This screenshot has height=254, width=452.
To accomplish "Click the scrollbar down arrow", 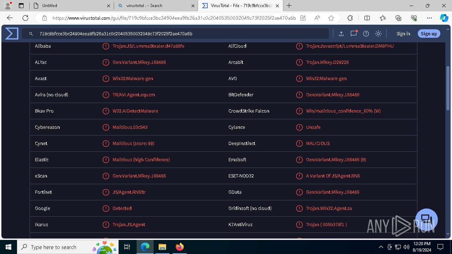I will (448, 234).
